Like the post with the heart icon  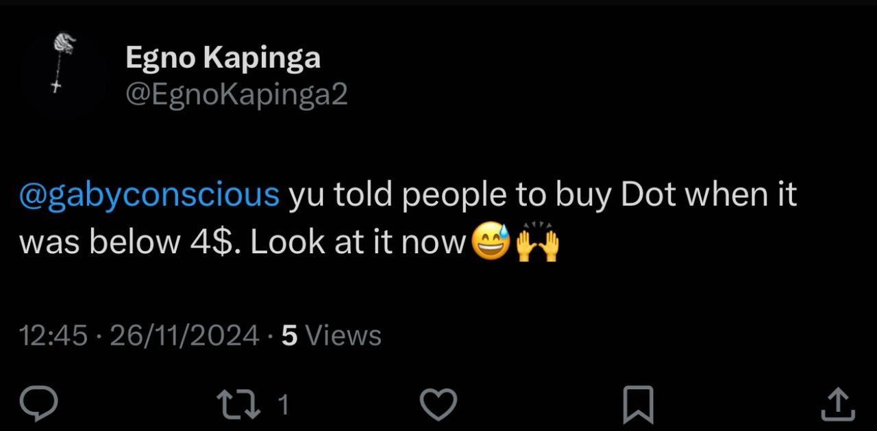[x=437, y=404]
